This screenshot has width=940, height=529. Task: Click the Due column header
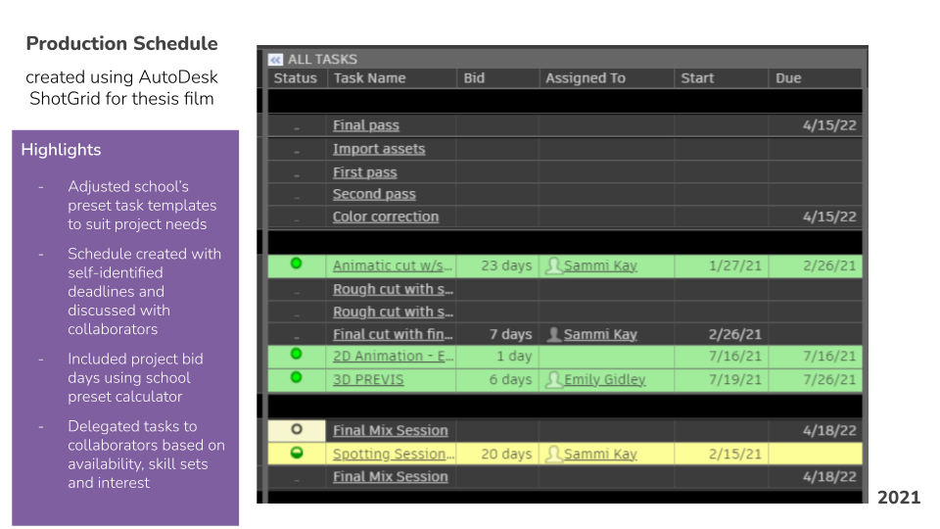pyautogui.click(x=788, y=78)
